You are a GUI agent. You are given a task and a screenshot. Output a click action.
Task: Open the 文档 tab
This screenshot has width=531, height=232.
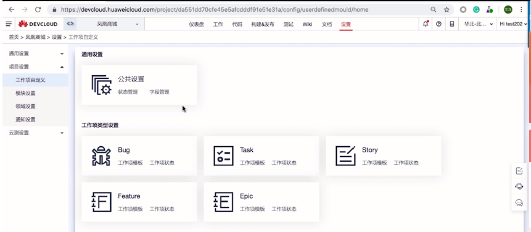tap(327, 24)
